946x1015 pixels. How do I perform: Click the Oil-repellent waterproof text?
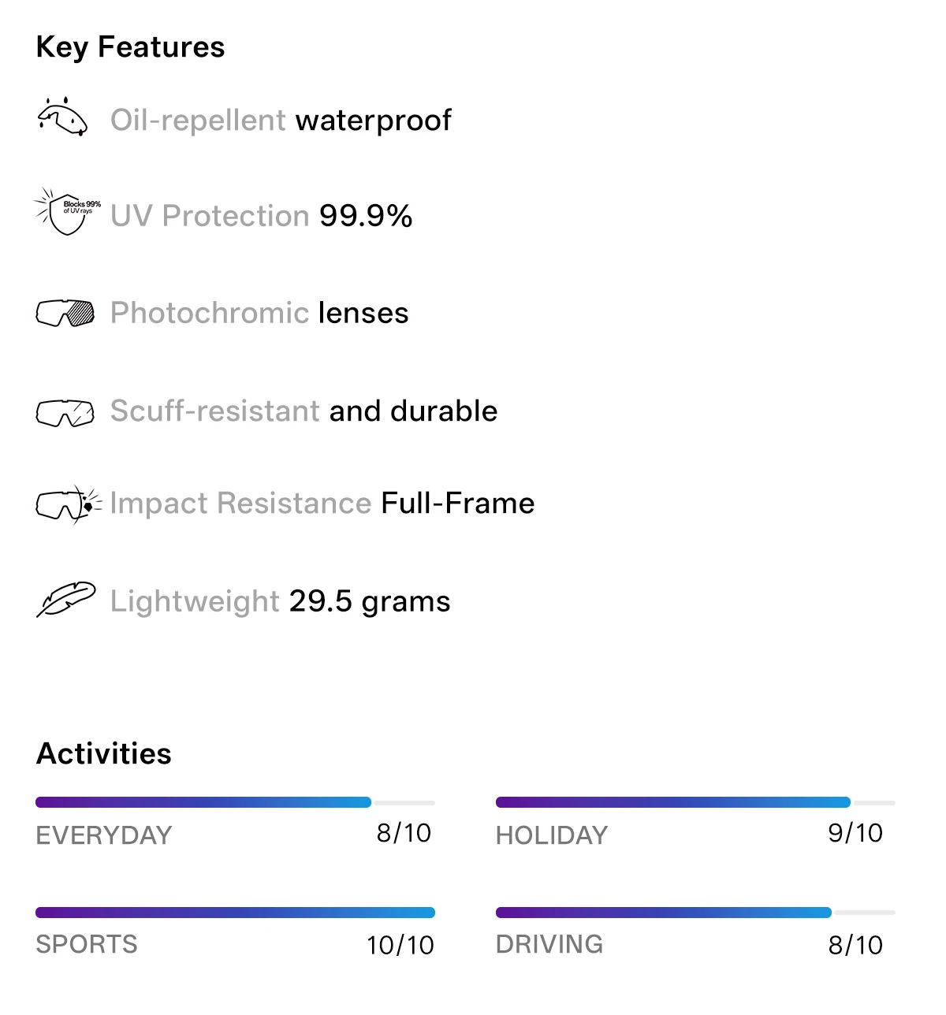(x=281, y=121)
